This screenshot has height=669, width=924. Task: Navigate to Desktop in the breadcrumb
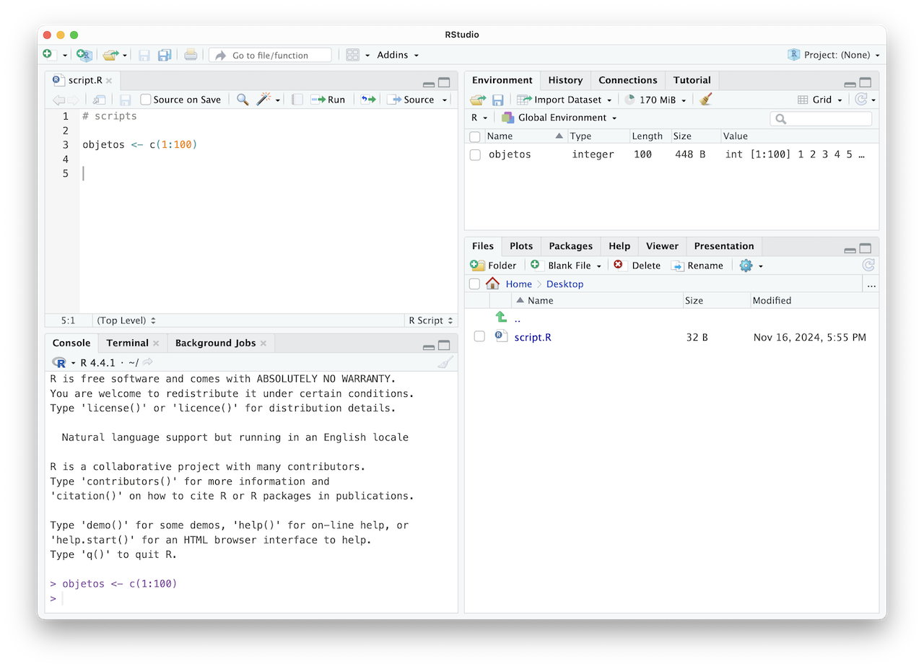565,284
